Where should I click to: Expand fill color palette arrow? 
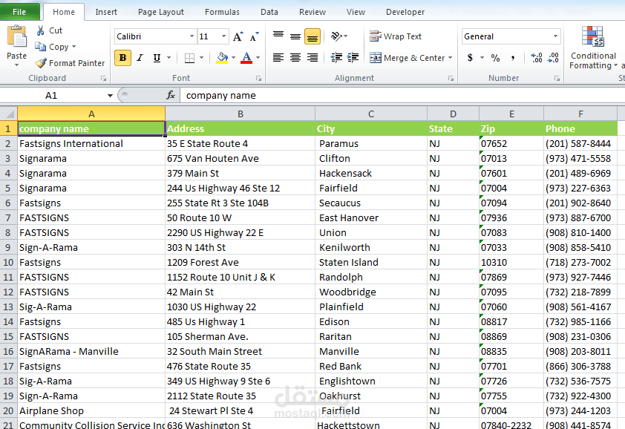233,58
